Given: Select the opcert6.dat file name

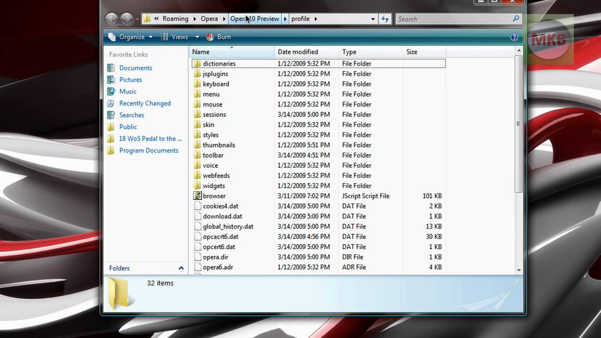Looking at the screenshot, I should tap(219, 247).
